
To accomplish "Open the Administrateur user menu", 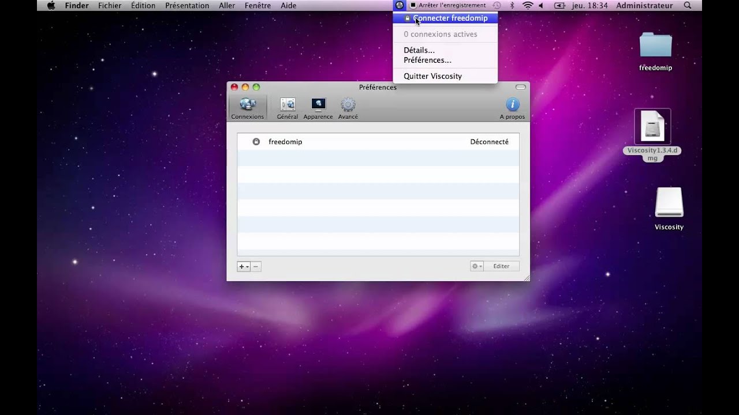I will [644, 5].
